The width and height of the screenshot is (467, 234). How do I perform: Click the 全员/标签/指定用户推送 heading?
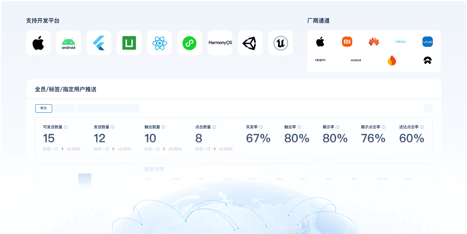click(66, 89)
